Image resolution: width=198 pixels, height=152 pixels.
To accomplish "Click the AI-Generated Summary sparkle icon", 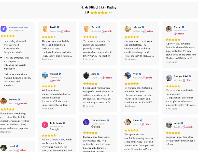I will tap(4, 29).
